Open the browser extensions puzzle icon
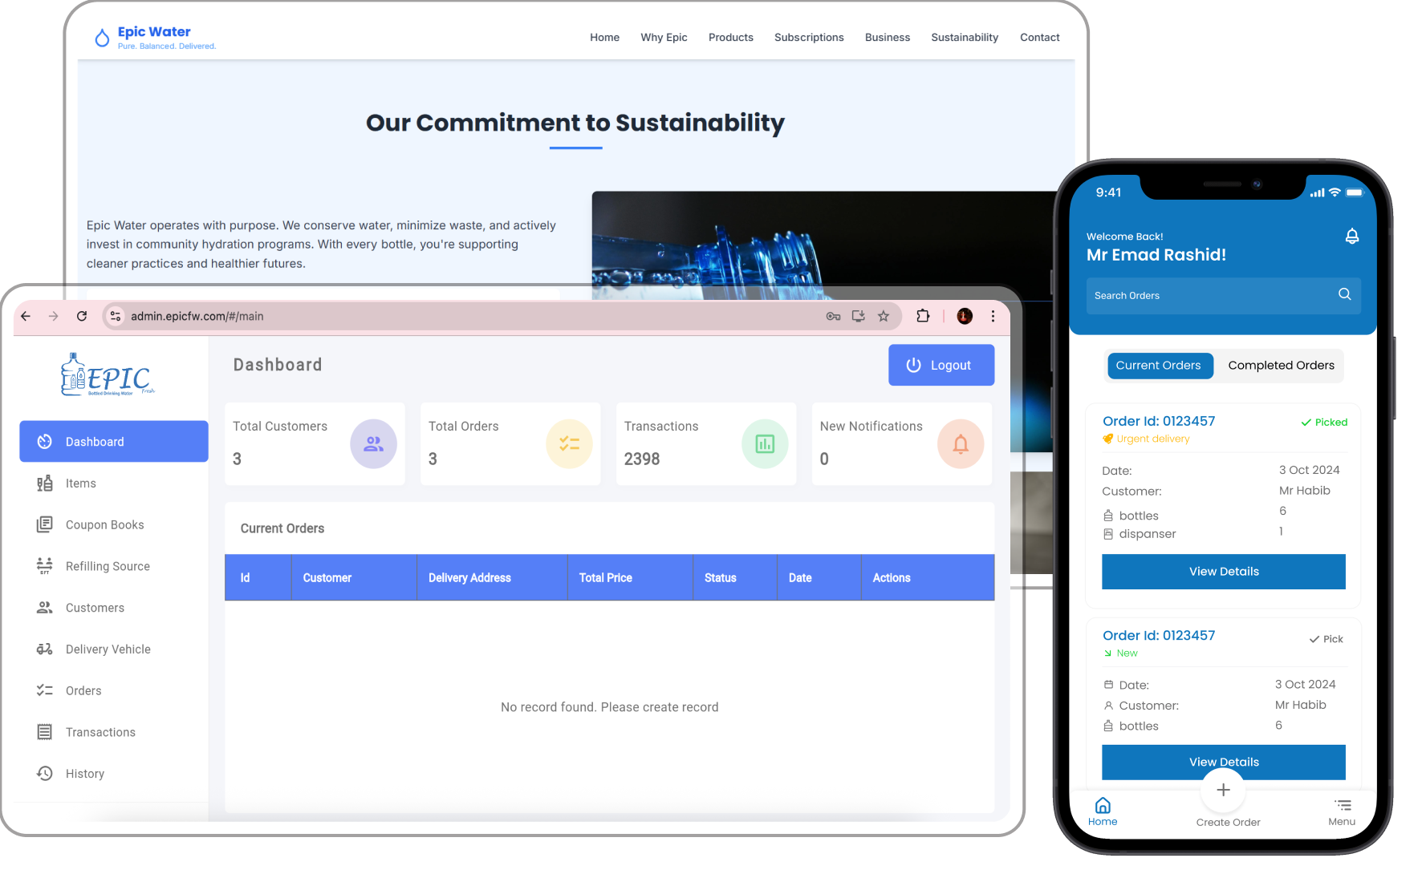Screen dimensions: 1422x882 [x=923, y=317]
